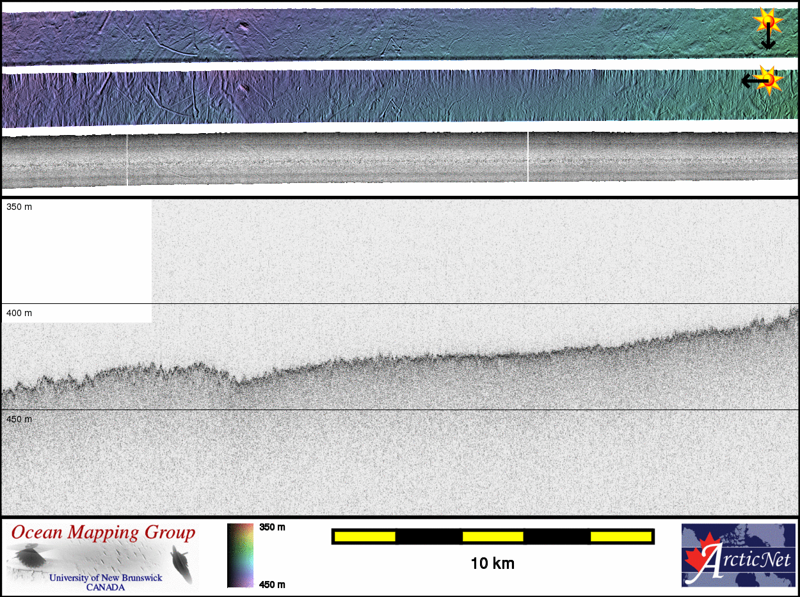The width and height of the screenshot is (800, 597).
Task: Click the 350 m legend label
Action: click(x=272, y=527)
